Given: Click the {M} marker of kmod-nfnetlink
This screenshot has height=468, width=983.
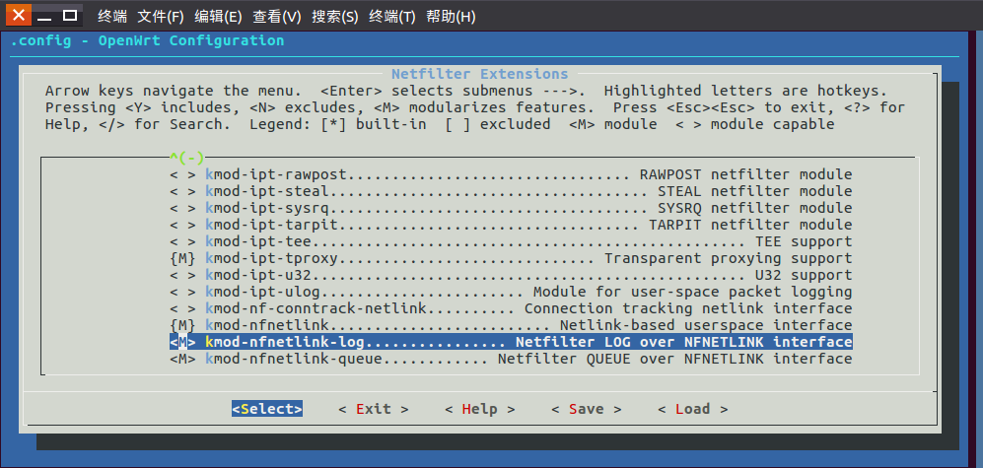Looking at the screenshot, I should click(x=182, y=326).
